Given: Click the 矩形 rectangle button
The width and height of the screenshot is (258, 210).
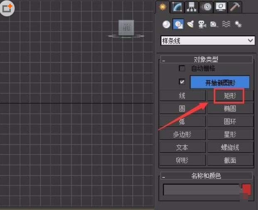Looking at the screenshot, I should pos(230,96).
